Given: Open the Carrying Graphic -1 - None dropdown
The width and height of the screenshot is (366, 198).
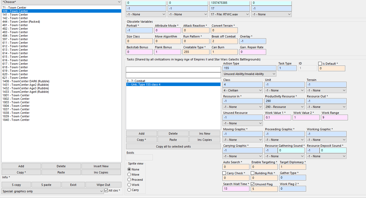Looking at the screenshot, I should click(x=243, y=156).
